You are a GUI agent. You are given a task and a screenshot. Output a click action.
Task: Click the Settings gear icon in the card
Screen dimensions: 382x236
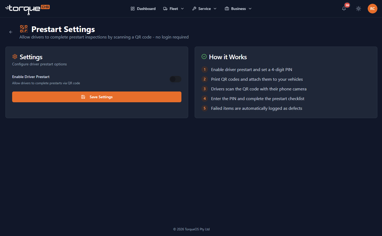[15, 57]
